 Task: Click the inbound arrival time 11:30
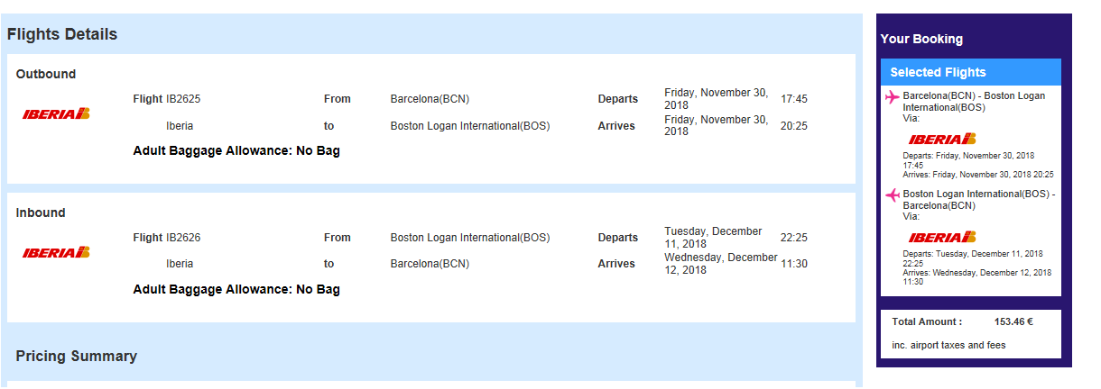coord(794,264)
